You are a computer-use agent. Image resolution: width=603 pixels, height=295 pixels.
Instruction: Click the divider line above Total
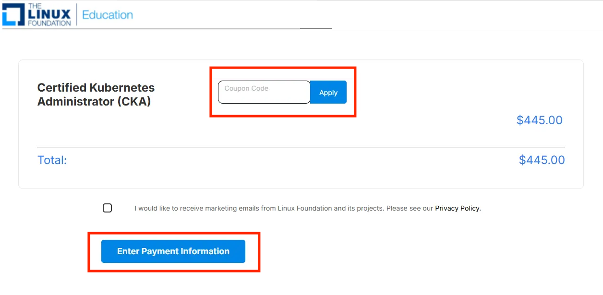[x=301, y=147]
